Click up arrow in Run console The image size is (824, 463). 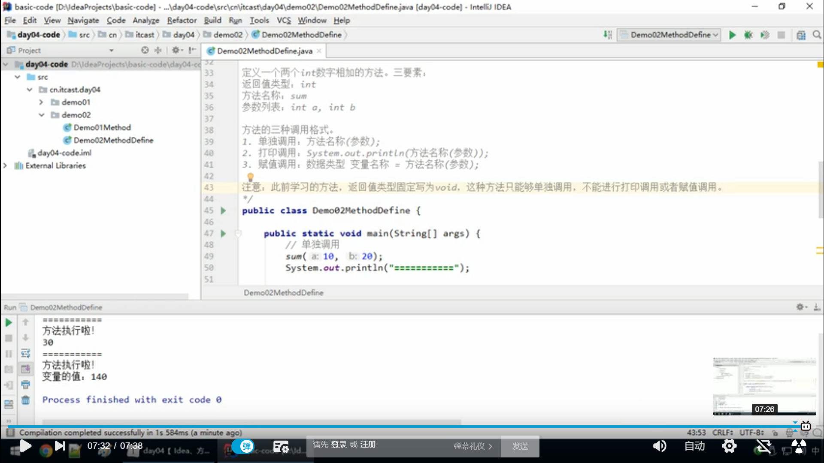click(25, 322)
